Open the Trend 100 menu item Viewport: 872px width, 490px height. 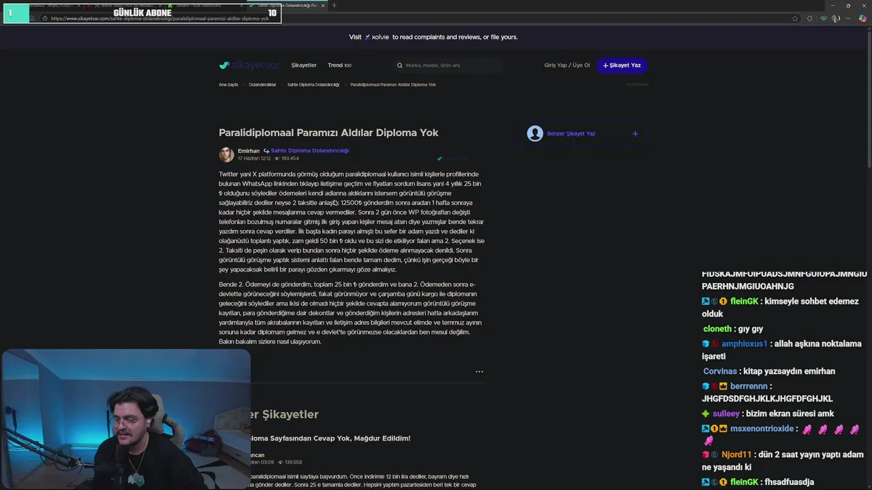[339, 65]
